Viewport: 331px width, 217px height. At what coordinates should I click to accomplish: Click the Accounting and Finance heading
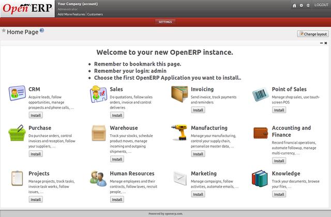pyautogui.click(x=291, y=131)
